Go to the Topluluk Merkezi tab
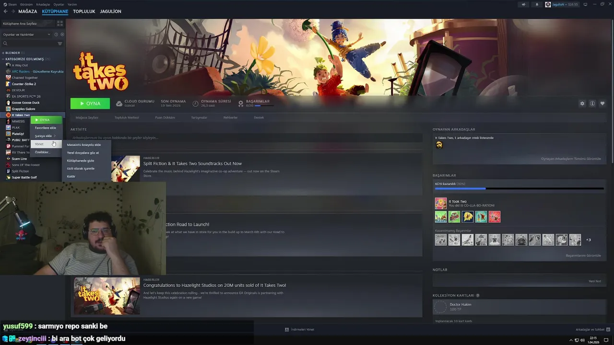Screen dimensions: 614x345 (x=127, y=117)
